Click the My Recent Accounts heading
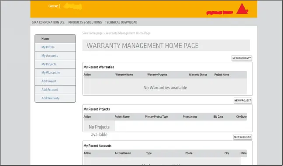The height and width of the screenshot is (166, 283). (x=97, y=146)
